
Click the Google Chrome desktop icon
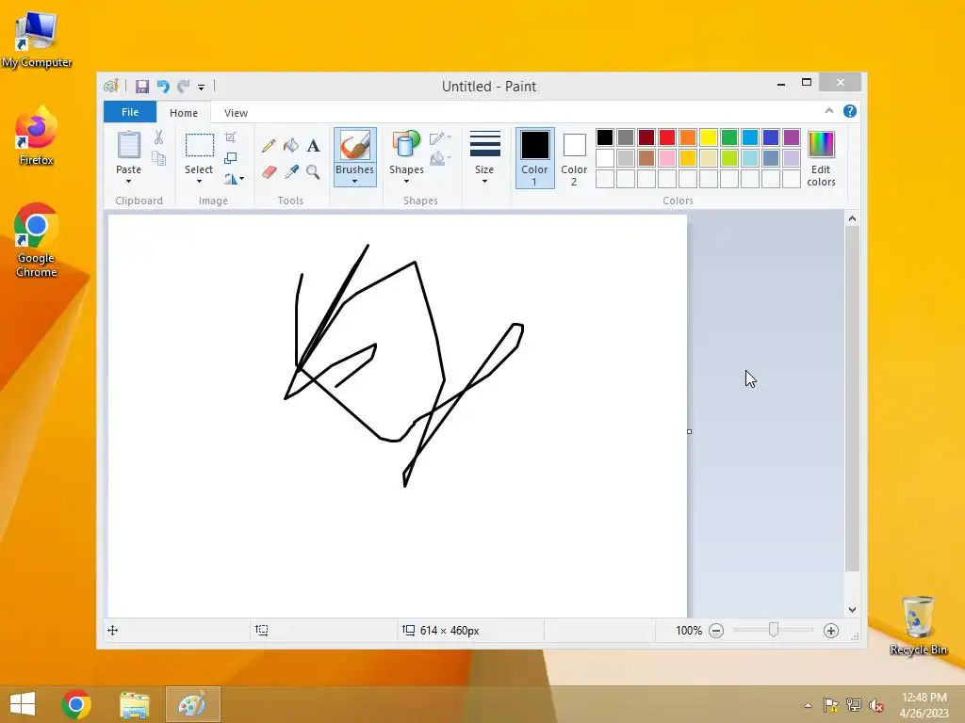37,240
